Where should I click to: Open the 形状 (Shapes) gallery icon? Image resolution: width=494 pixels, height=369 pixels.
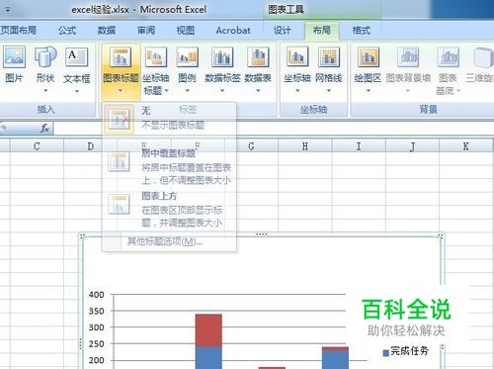(45, 57)
